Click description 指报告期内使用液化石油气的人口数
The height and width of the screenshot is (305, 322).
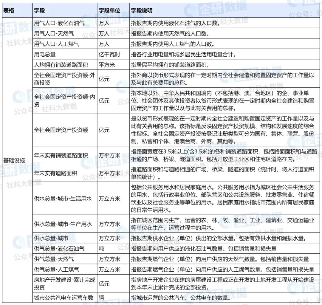[x=225, y=23]
